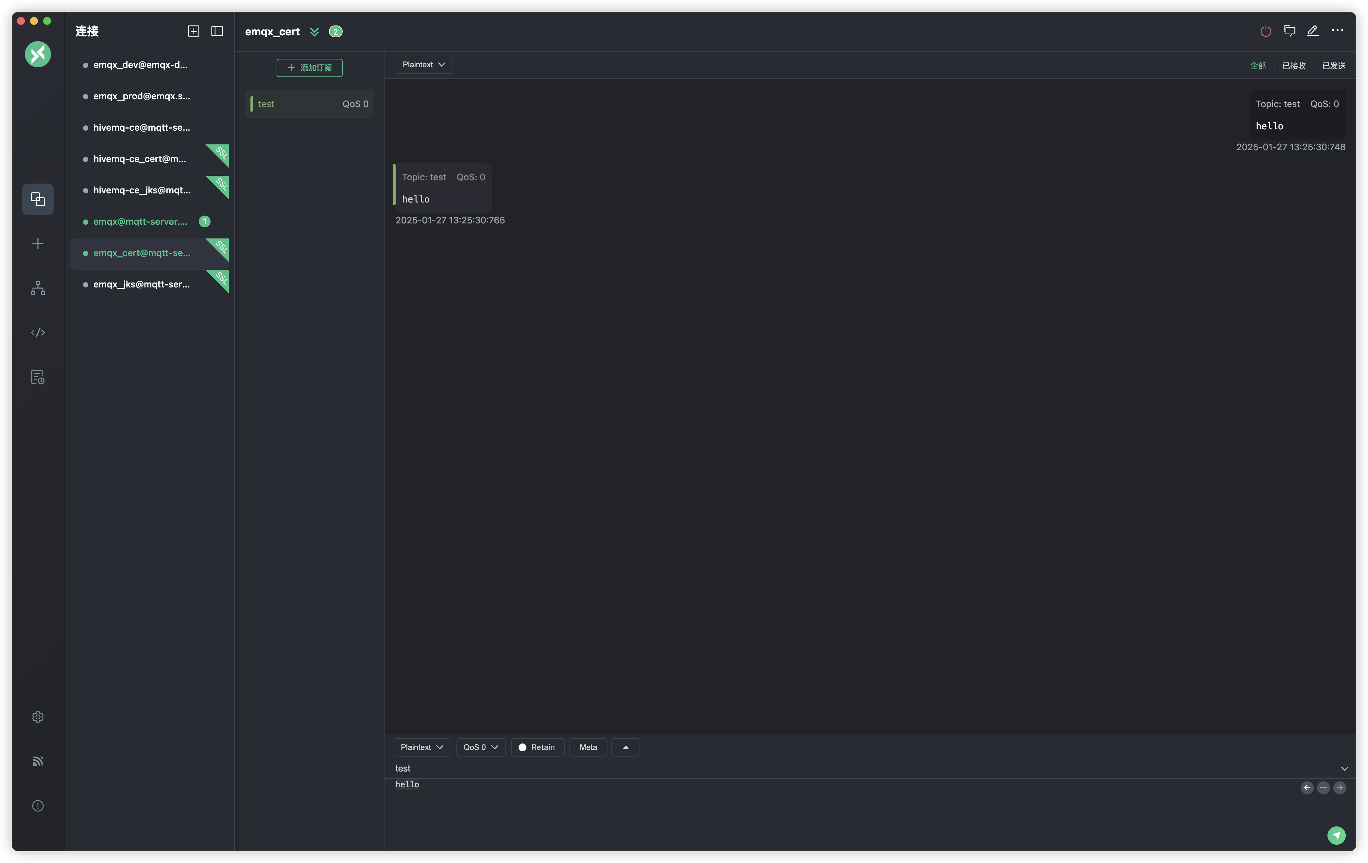Open the About info icon

point(38,806)
